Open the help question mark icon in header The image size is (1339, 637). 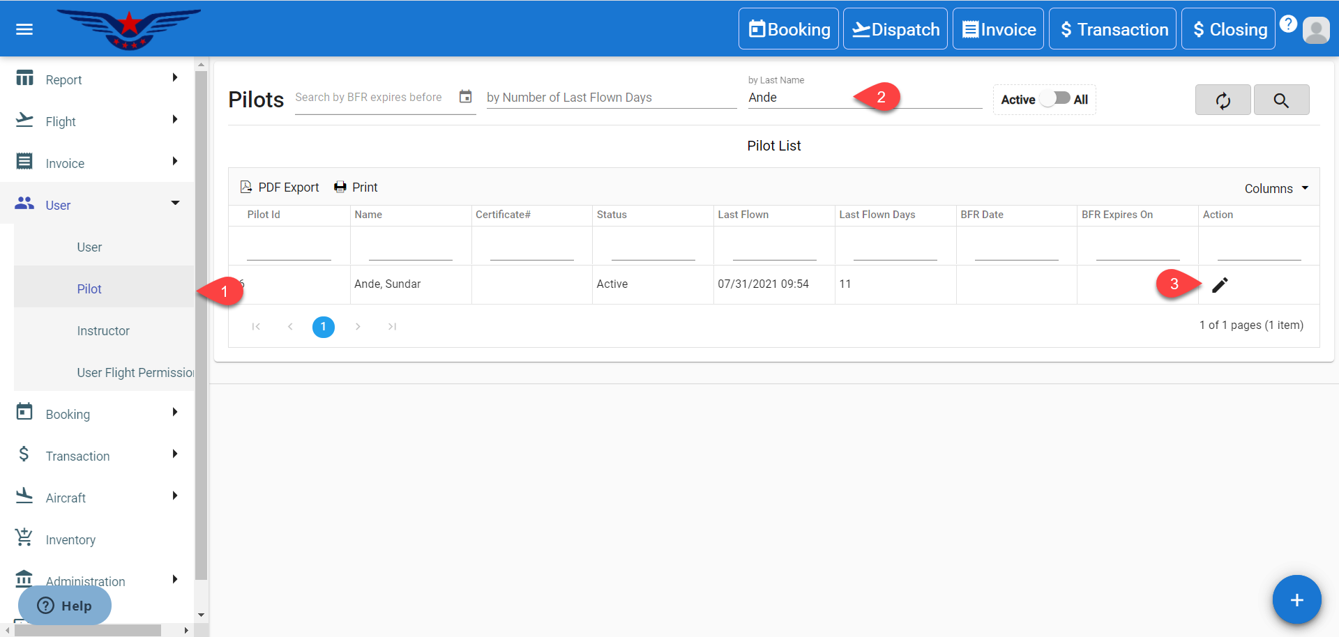[x=1288, y=24]
